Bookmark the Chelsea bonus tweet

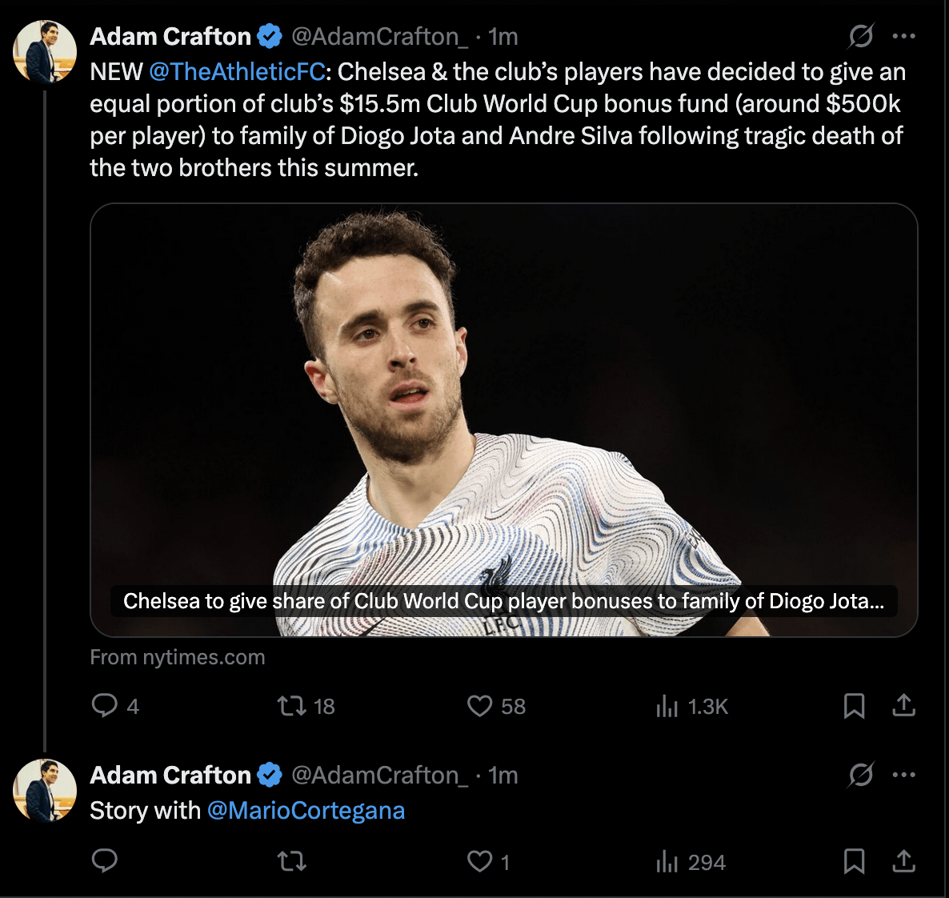point(854,706)
